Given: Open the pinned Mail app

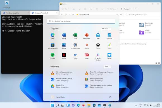Looking at the screenshot, I should coord(98,36).
